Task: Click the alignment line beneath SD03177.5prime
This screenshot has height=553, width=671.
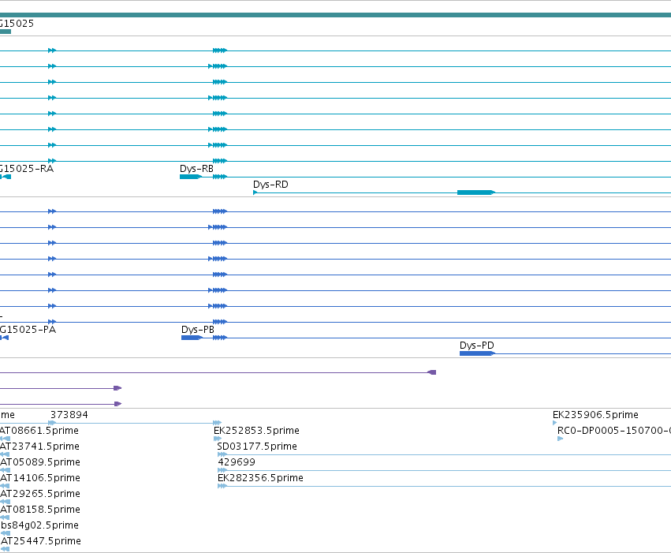Action: coord(444,454)
